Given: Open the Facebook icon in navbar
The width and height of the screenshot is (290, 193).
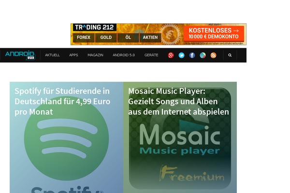Looking at the screenshot, I should tap(192, 55).
